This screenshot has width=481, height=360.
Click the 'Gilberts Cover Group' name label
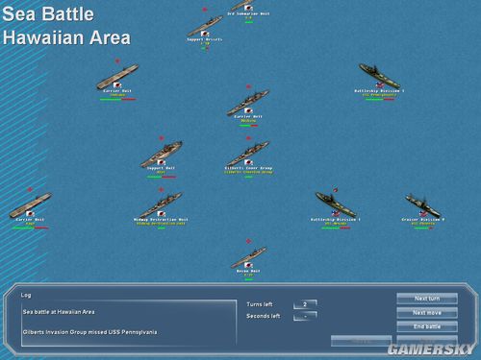[248, 168]
